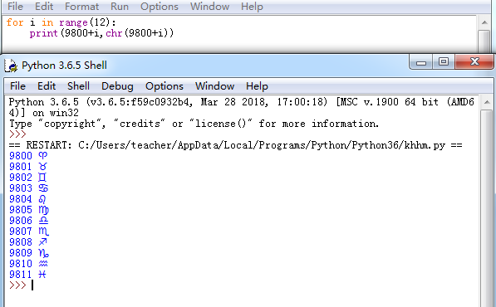This screenshot has width=496, height=307.
Task: Open Window menu in Python Shell
Action: point(214,86)
